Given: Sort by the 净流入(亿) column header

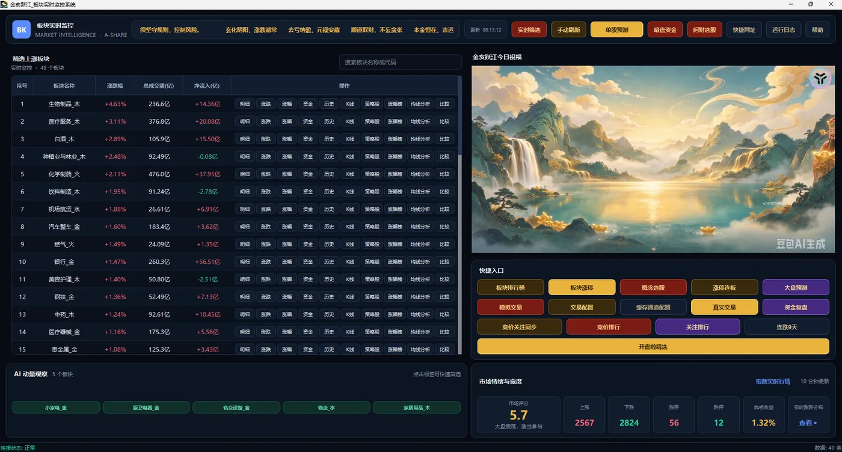Looking at the screenshot, I should click(207, 86).
